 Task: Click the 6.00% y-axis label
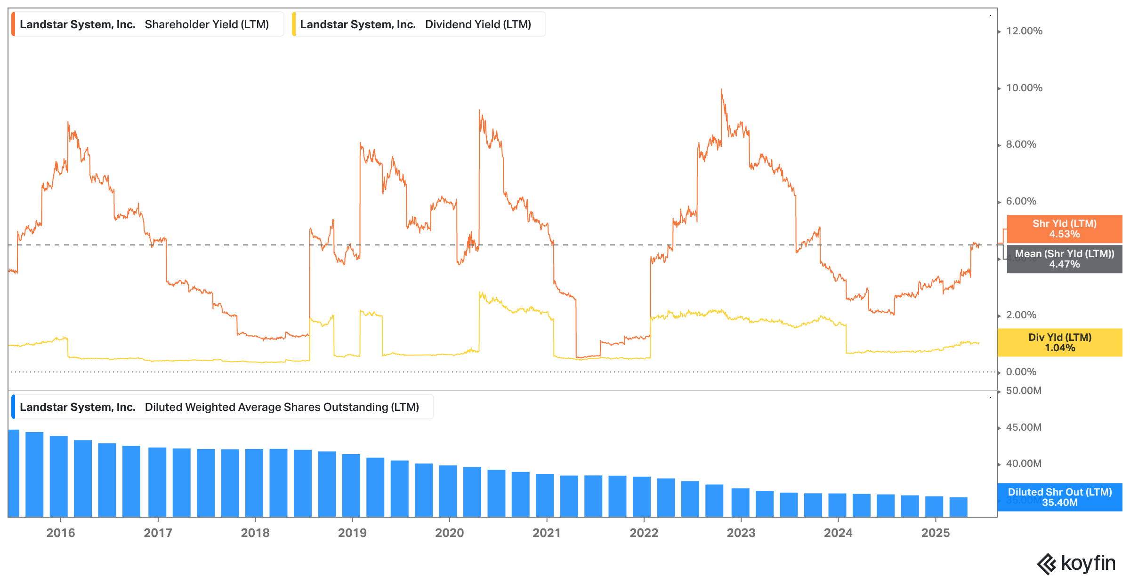(1021, 201)
